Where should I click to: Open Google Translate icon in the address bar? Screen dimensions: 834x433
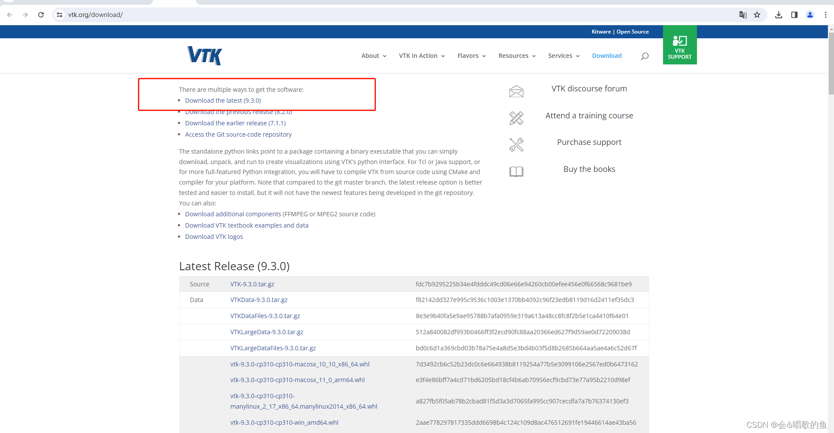[x=743, y=14]
